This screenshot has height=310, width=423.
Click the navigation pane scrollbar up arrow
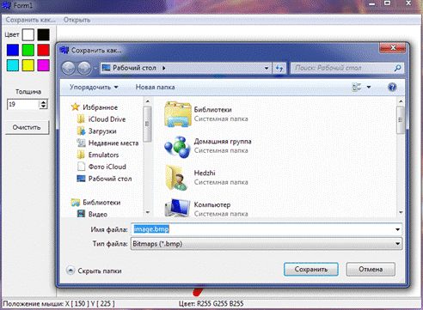click(148, 101)
